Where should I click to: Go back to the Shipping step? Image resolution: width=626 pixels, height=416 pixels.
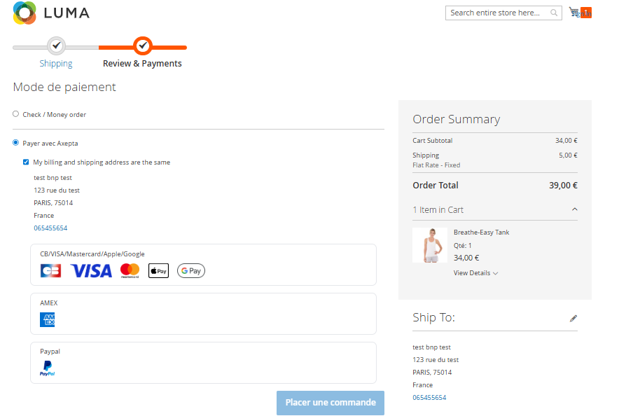point(56,63)
